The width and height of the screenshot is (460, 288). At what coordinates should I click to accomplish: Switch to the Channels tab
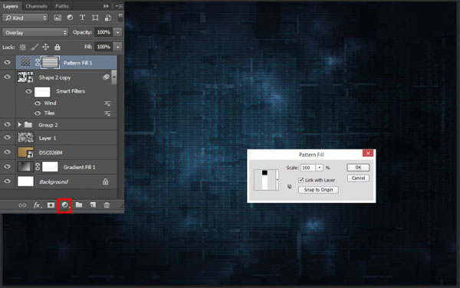click(x=36, y=6)
